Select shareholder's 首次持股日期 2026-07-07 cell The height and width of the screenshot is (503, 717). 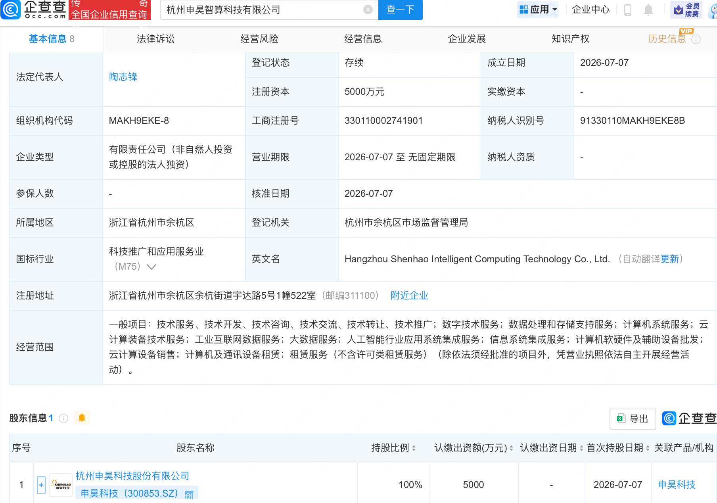pyautogui.click(x=618, y=485)
